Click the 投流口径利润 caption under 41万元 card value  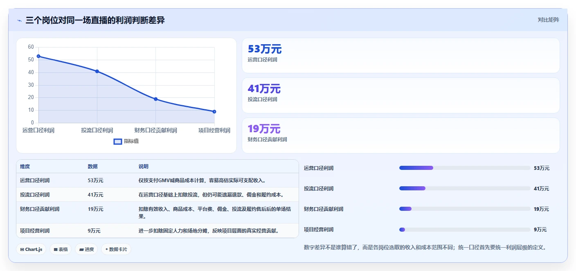pyautogui.click(x=262, y=99)
